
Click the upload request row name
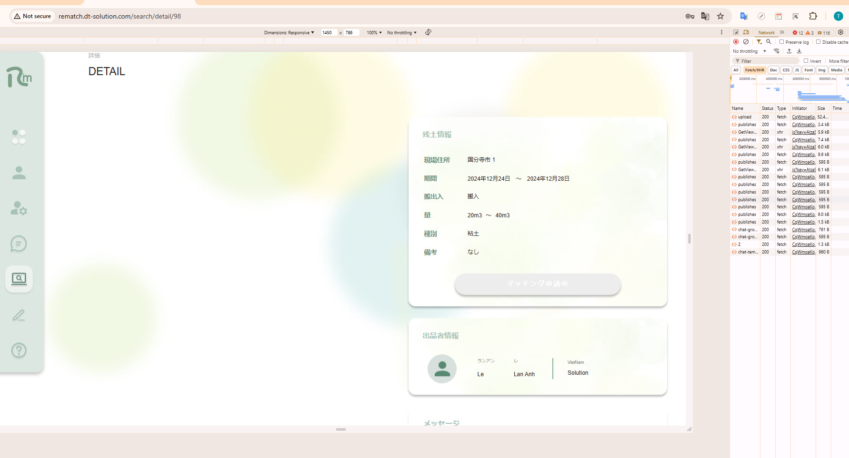point(744,117)
